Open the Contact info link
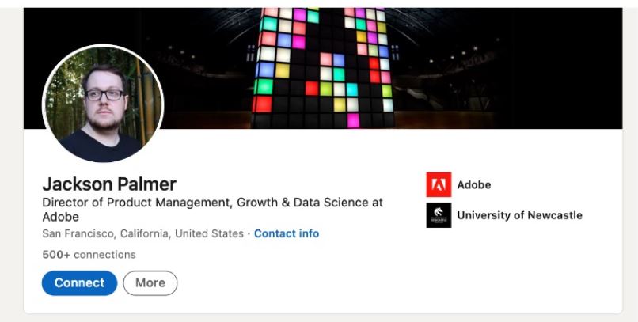638x322 pixels. pos(287,233)
